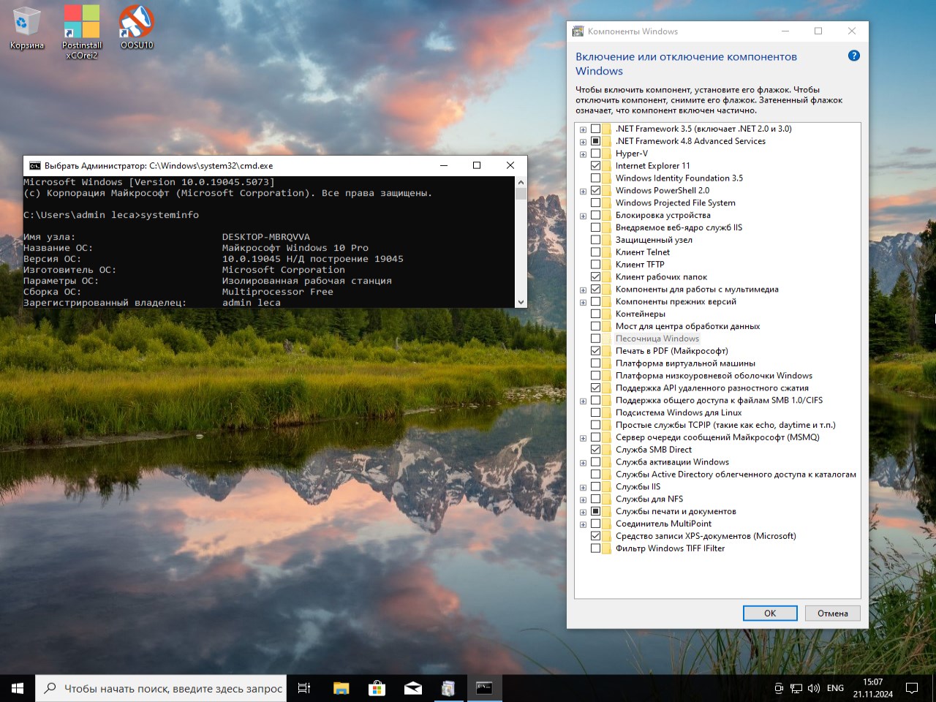Click the cmd scrollbar up arrow

tap(521, 182)
